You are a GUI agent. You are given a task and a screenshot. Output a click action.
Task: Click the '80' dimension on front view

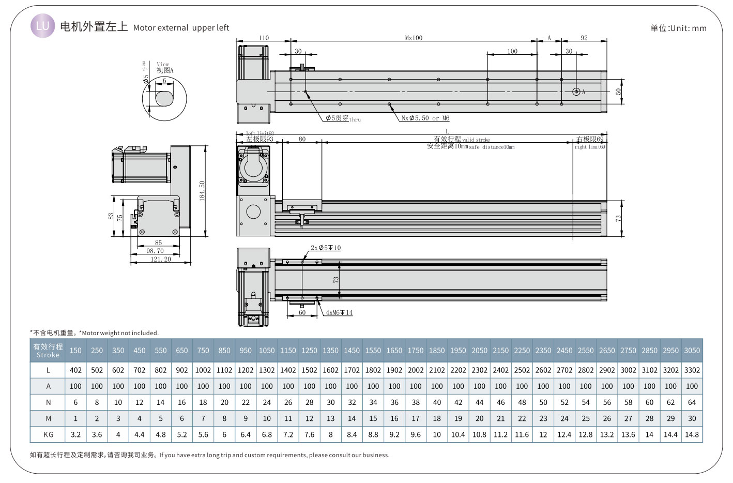[x=302, y=139]
